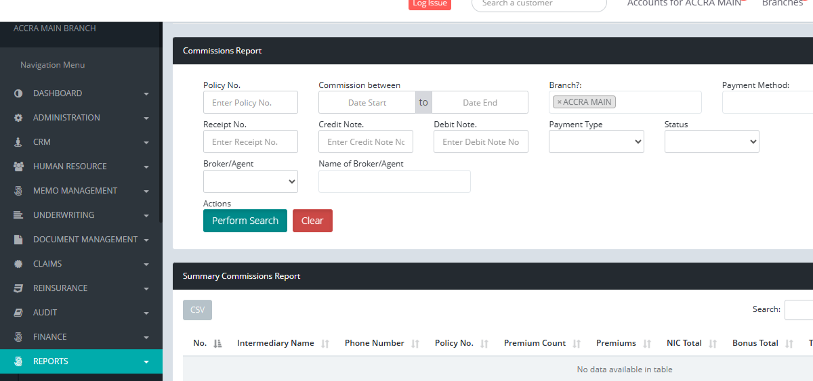
Task: Click the Document Management file icon
Action: point(18,240)
